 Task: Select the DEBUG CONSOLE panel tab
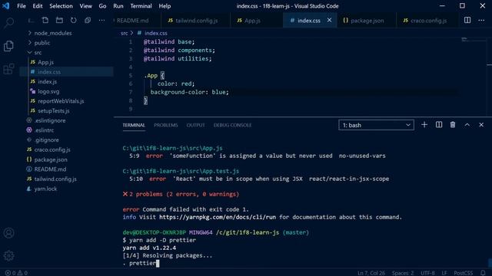pyautogui.click(x=232, y=125)
